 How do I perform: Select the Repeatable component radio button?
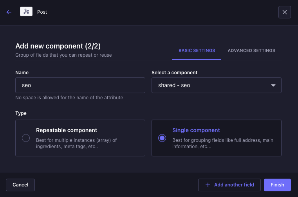pos(26,138)
